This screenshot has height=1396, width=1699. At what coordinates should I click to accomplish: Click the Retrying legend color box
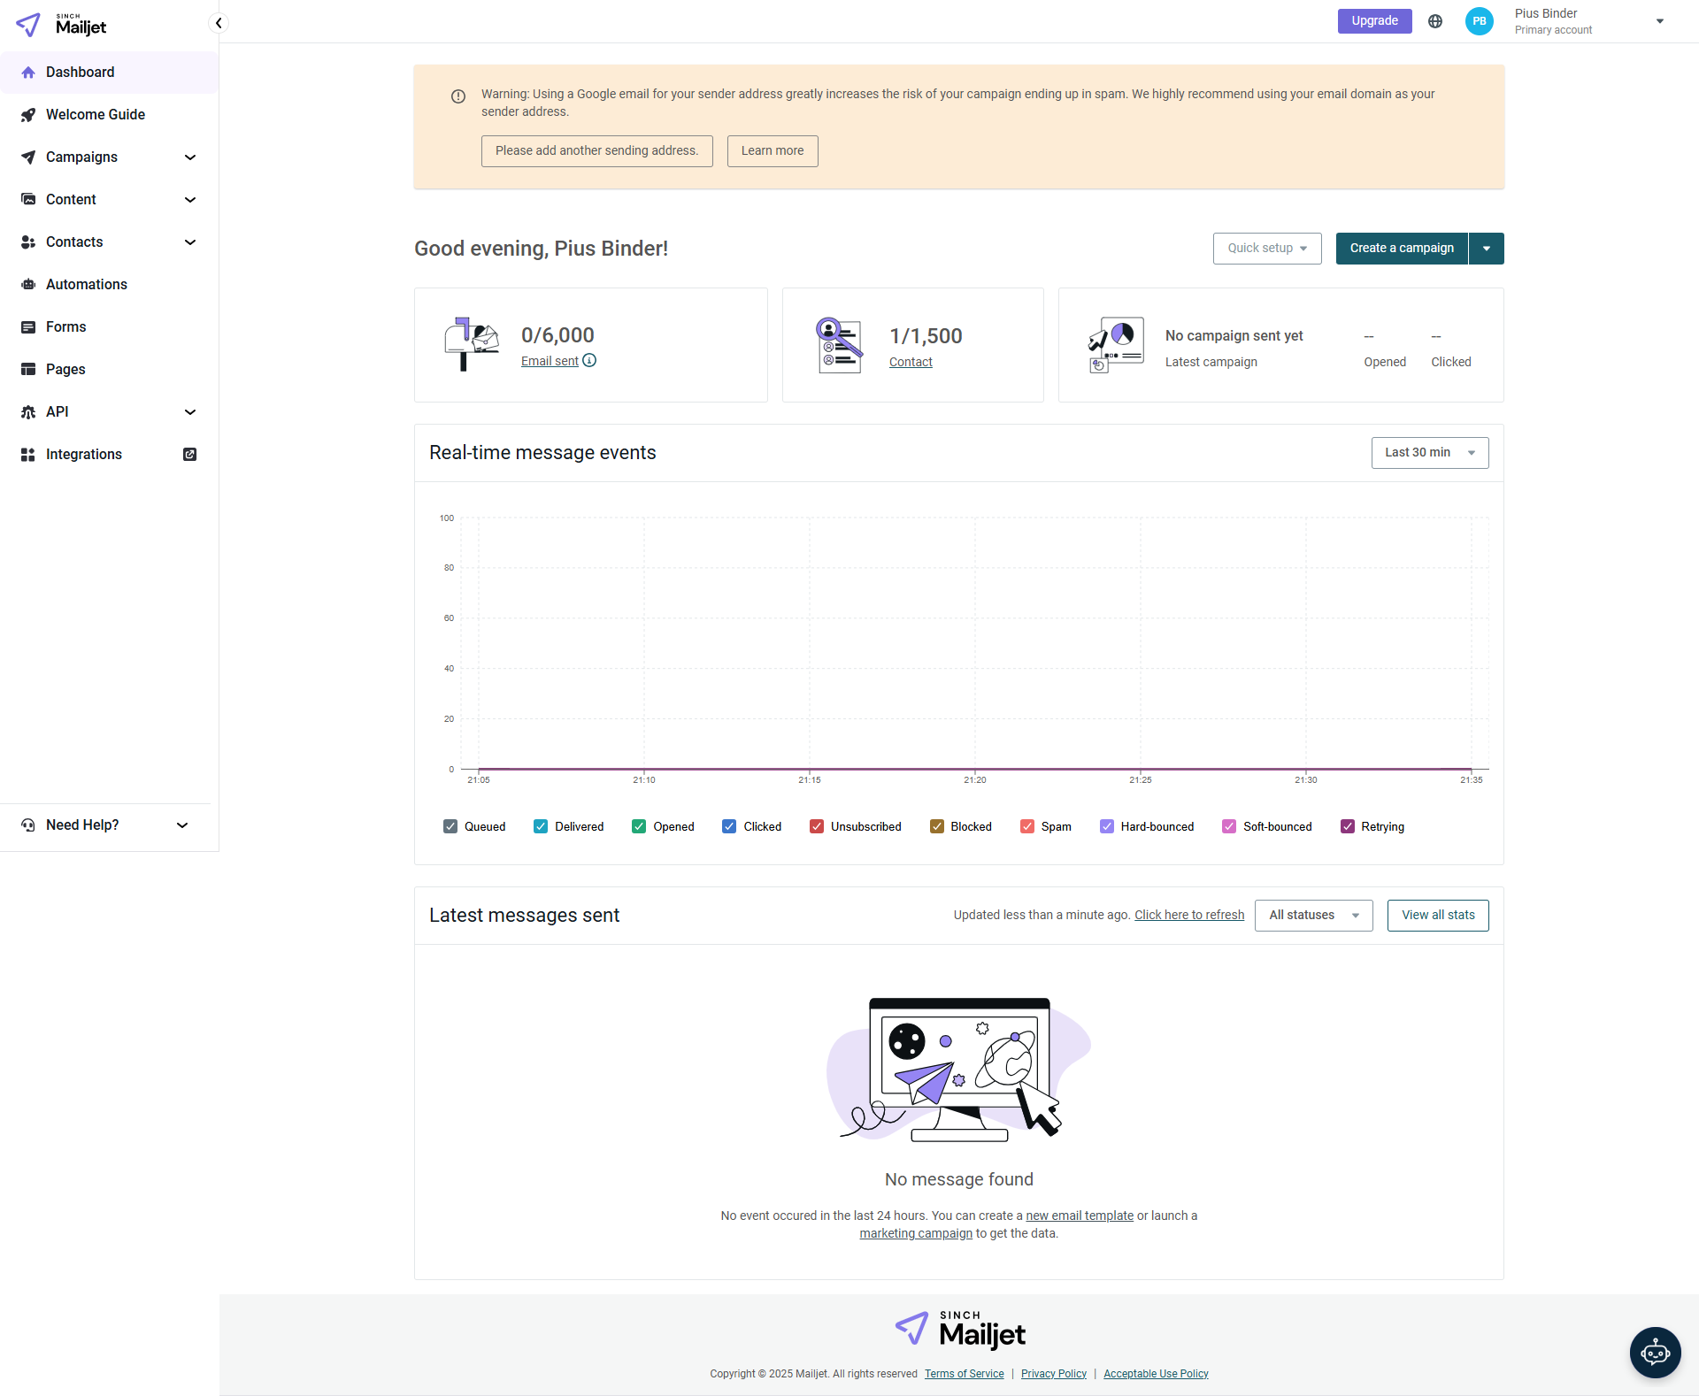1348,826
